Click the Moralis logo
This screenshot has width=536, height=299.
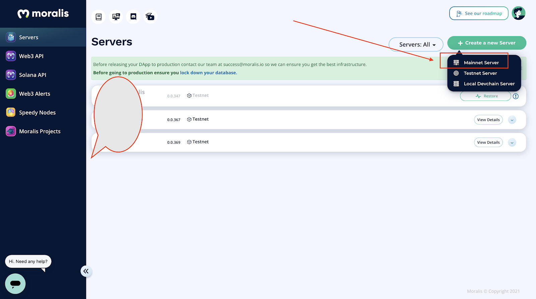point(43,13)
